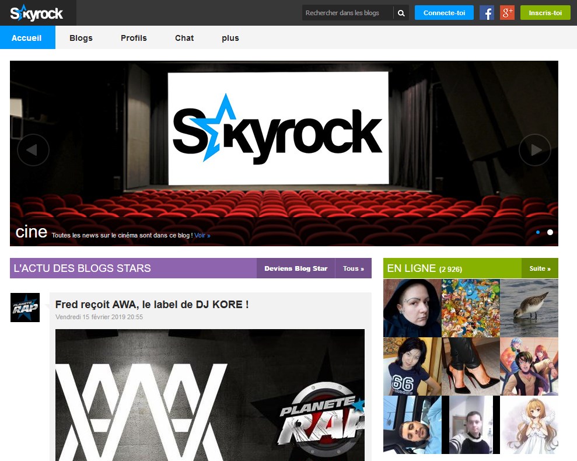The height and width of the screenshot is (461, 577).
Task: Follow the Voir » link on the banner
Action: [202, 235]
